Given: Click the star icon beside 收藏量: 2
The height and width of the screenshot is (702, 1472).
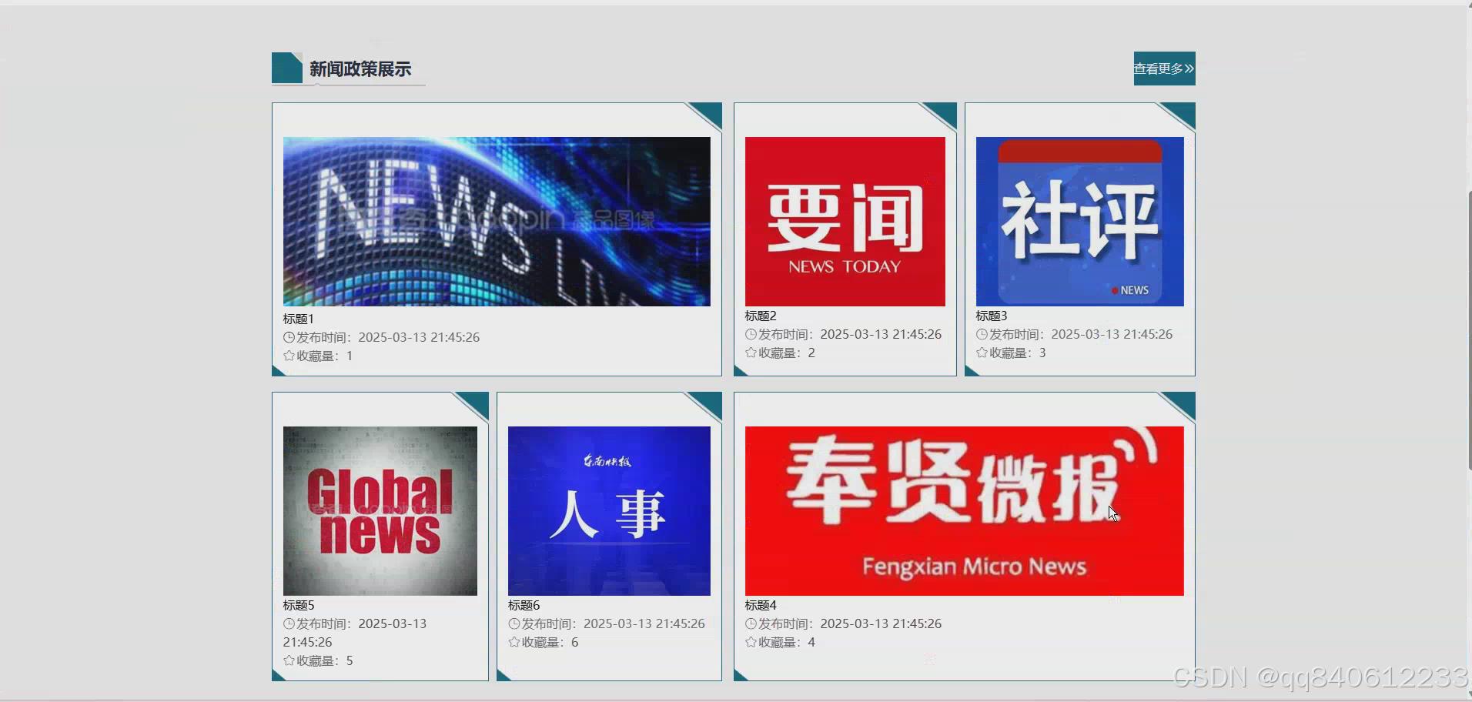Looking at the screenshot, I should point(751,353).
